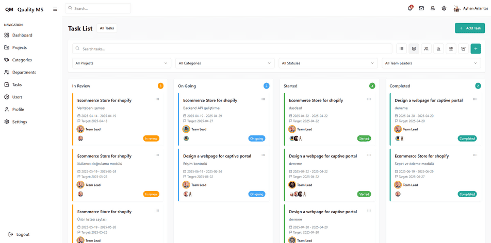Viewport: 491px width, 243px height.
Task: Click the Completed column header
Action: pyautogui.click(x=400, y=86)
